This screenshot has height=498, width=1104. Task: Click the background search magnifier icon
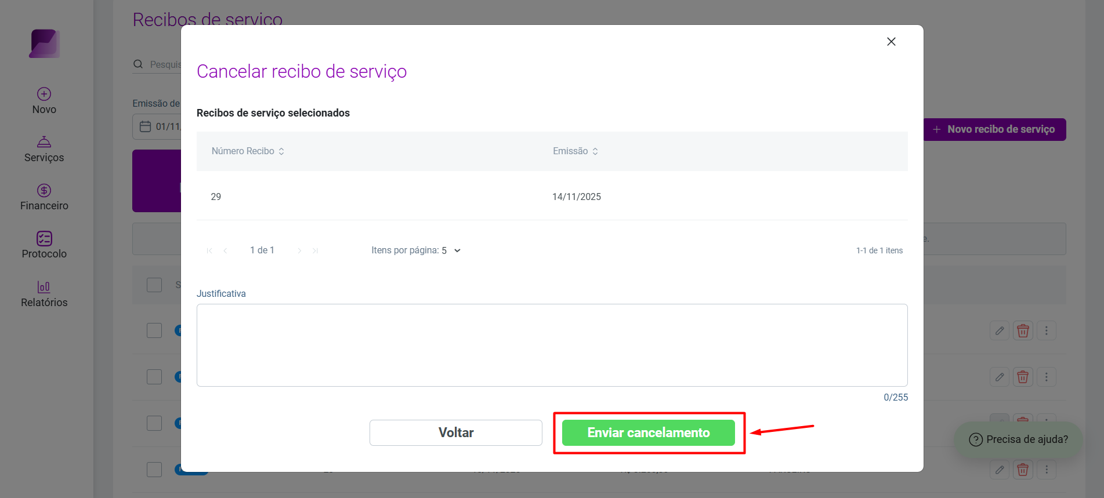[138, 64]
